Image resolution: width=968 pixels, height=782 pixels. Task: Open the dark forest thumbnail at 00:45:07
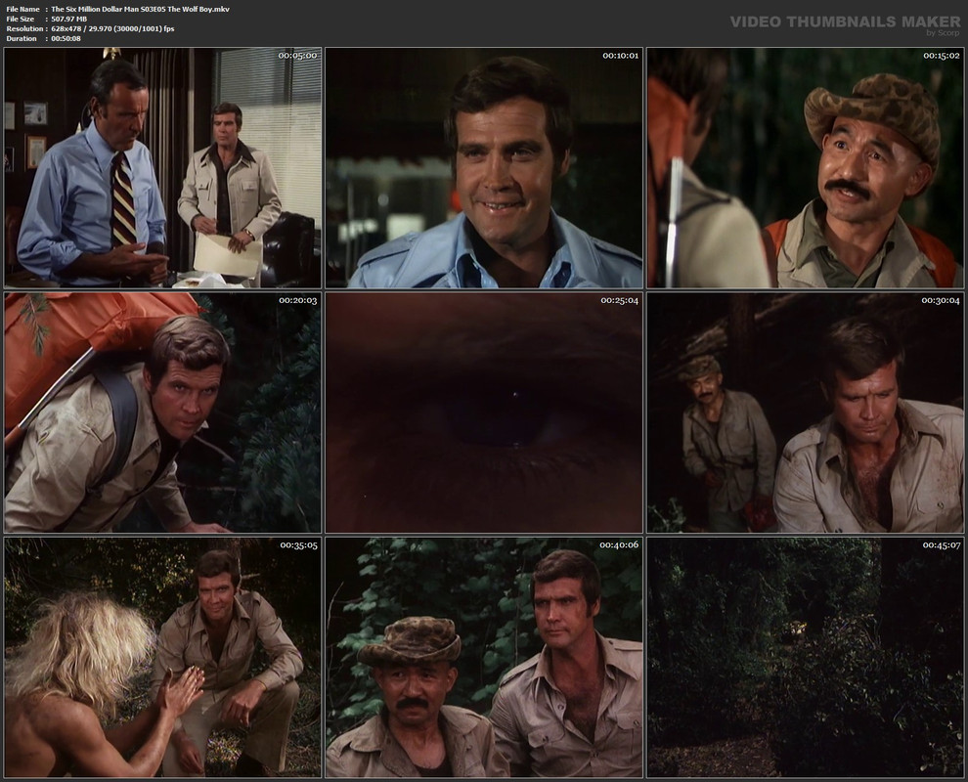point(805,657)
